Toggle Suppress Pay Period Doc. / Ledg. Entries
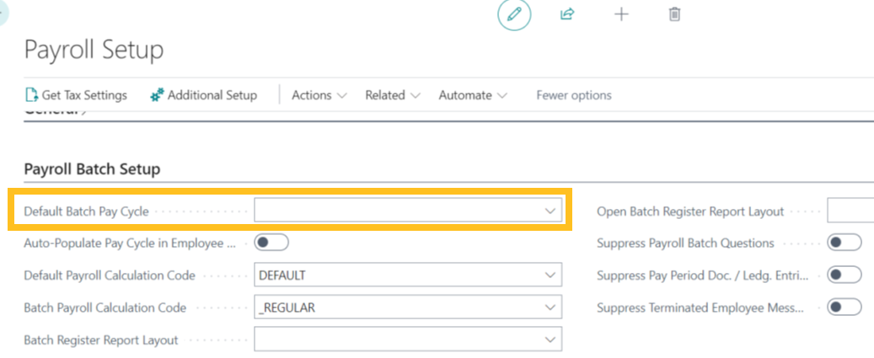 [x=844, y=275]
